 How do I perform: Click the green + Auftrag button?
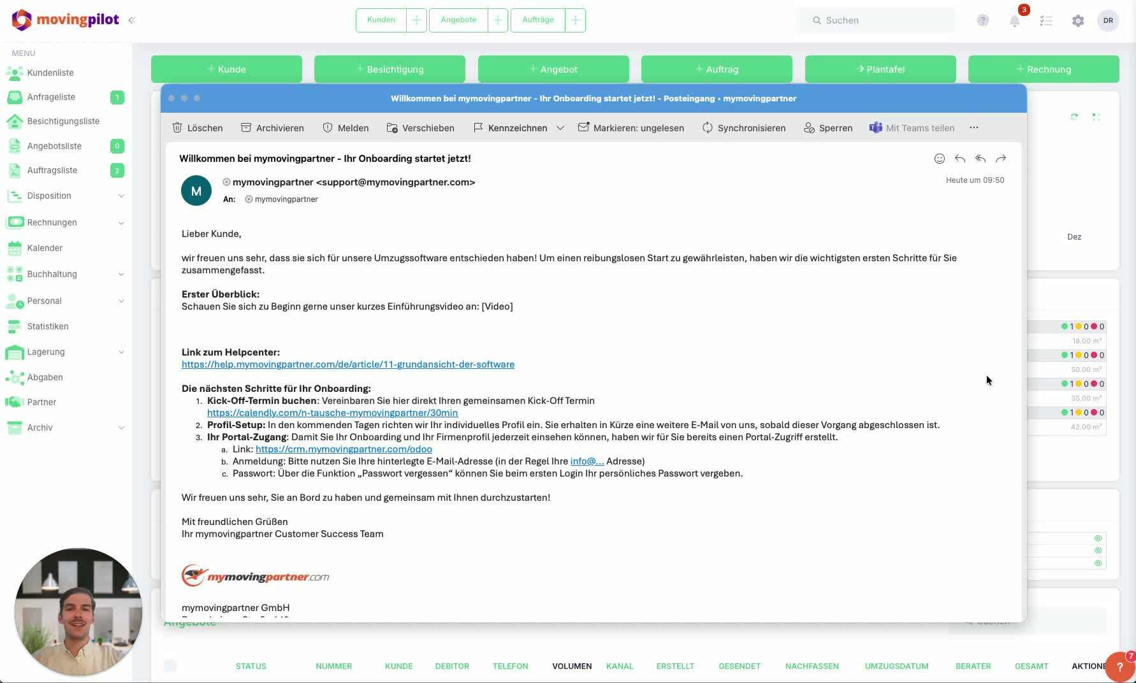click(x=717, y=69)
